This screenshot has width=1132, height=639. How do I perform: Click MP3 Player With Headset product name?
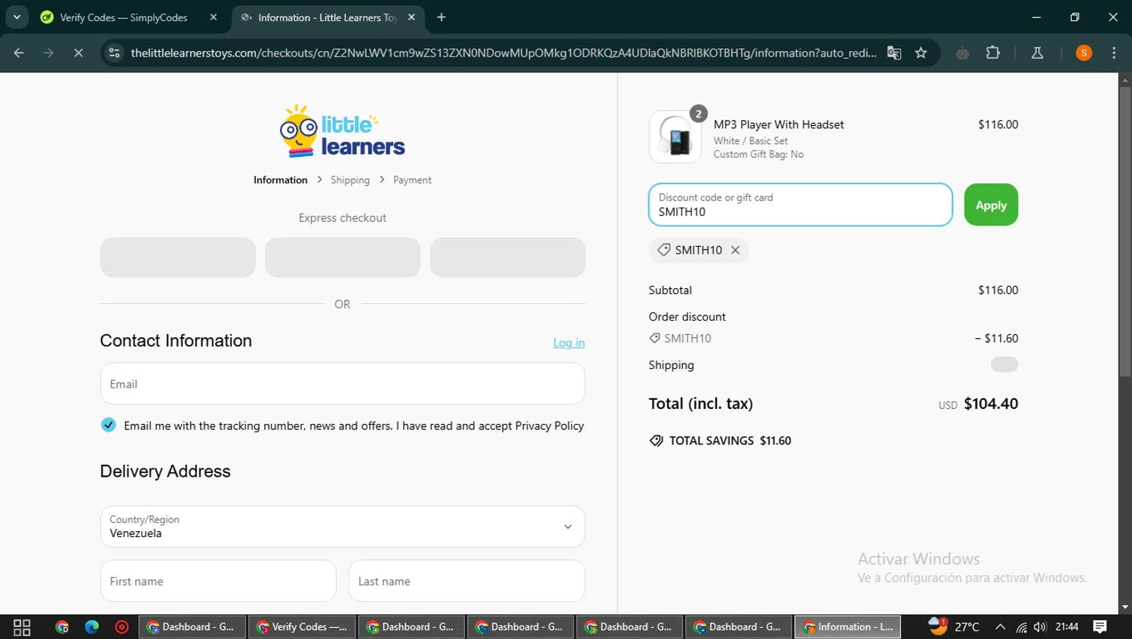(x=779, y=124)
